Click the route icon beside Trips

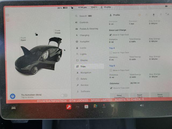point(77,66)
